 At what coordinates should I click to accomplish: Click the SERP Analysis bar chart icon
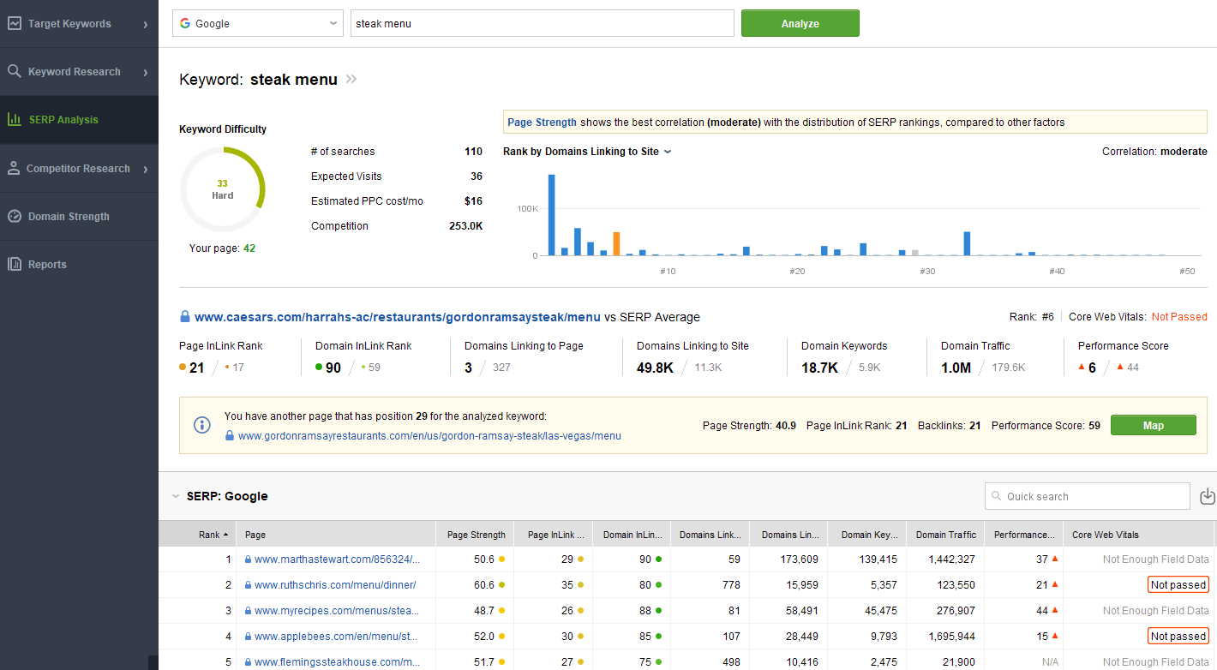coord(15,120)
